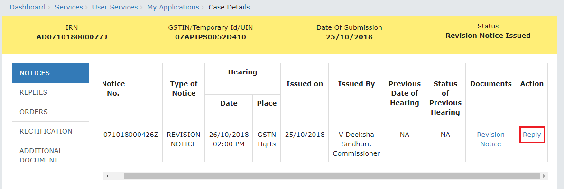Viewport: 564px width, 189px height.
Task: Navigate to Dashboard breadcrumb
Action: click(28, 7)
